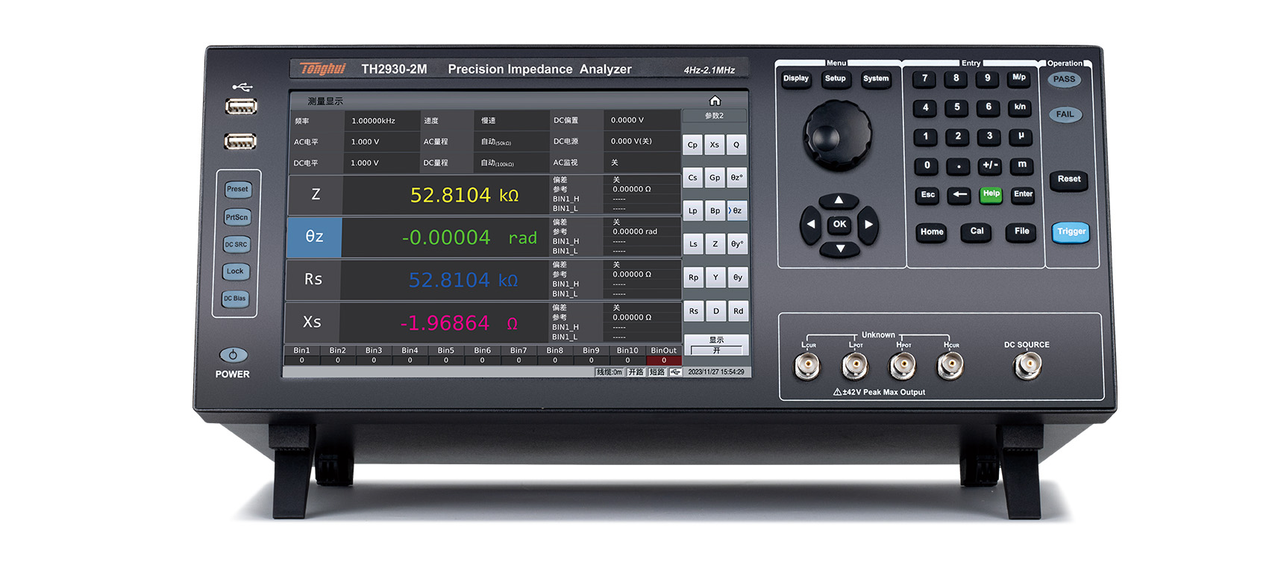Select the 频率 frequency value field
1269x568 pixels.
pos(380,120)
